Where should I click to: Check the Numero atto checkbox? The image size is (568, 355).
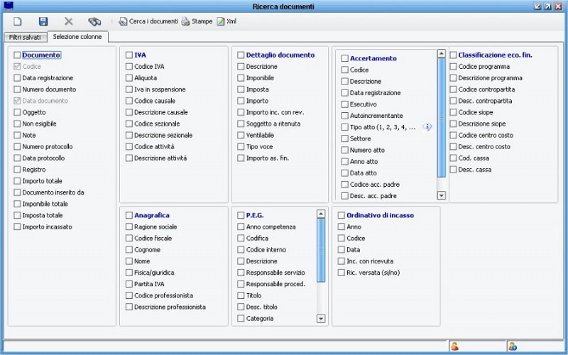point(345,150)
